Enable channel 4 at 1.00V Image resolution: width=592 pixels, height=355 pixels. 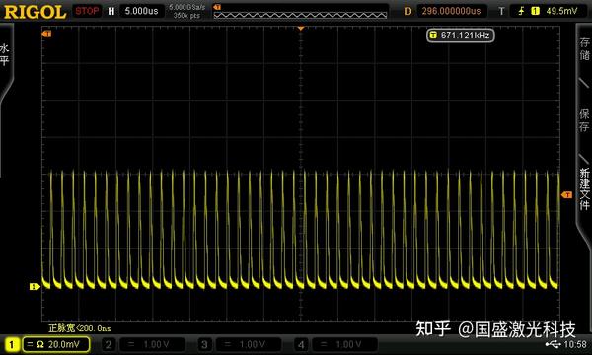pyautogui.click(x=335, y=344)
